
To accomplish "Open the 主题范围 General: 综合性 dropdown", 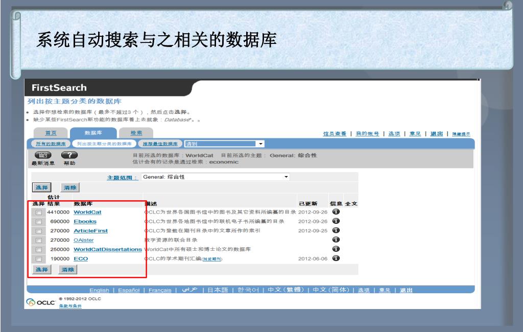I will pyautogui.click(x=216, y=177).
